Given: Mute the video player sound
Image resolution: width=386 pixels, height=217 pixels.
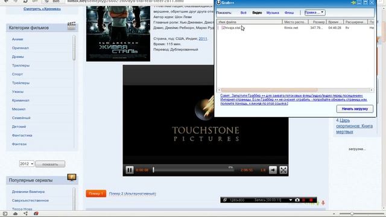Looking at the screenshot, I should point(273,170).
